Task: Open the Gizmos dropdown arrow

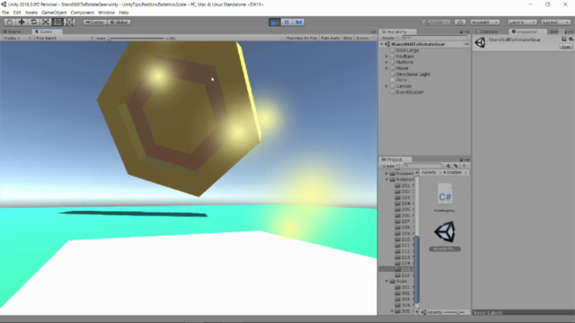Action: [373, 38]
